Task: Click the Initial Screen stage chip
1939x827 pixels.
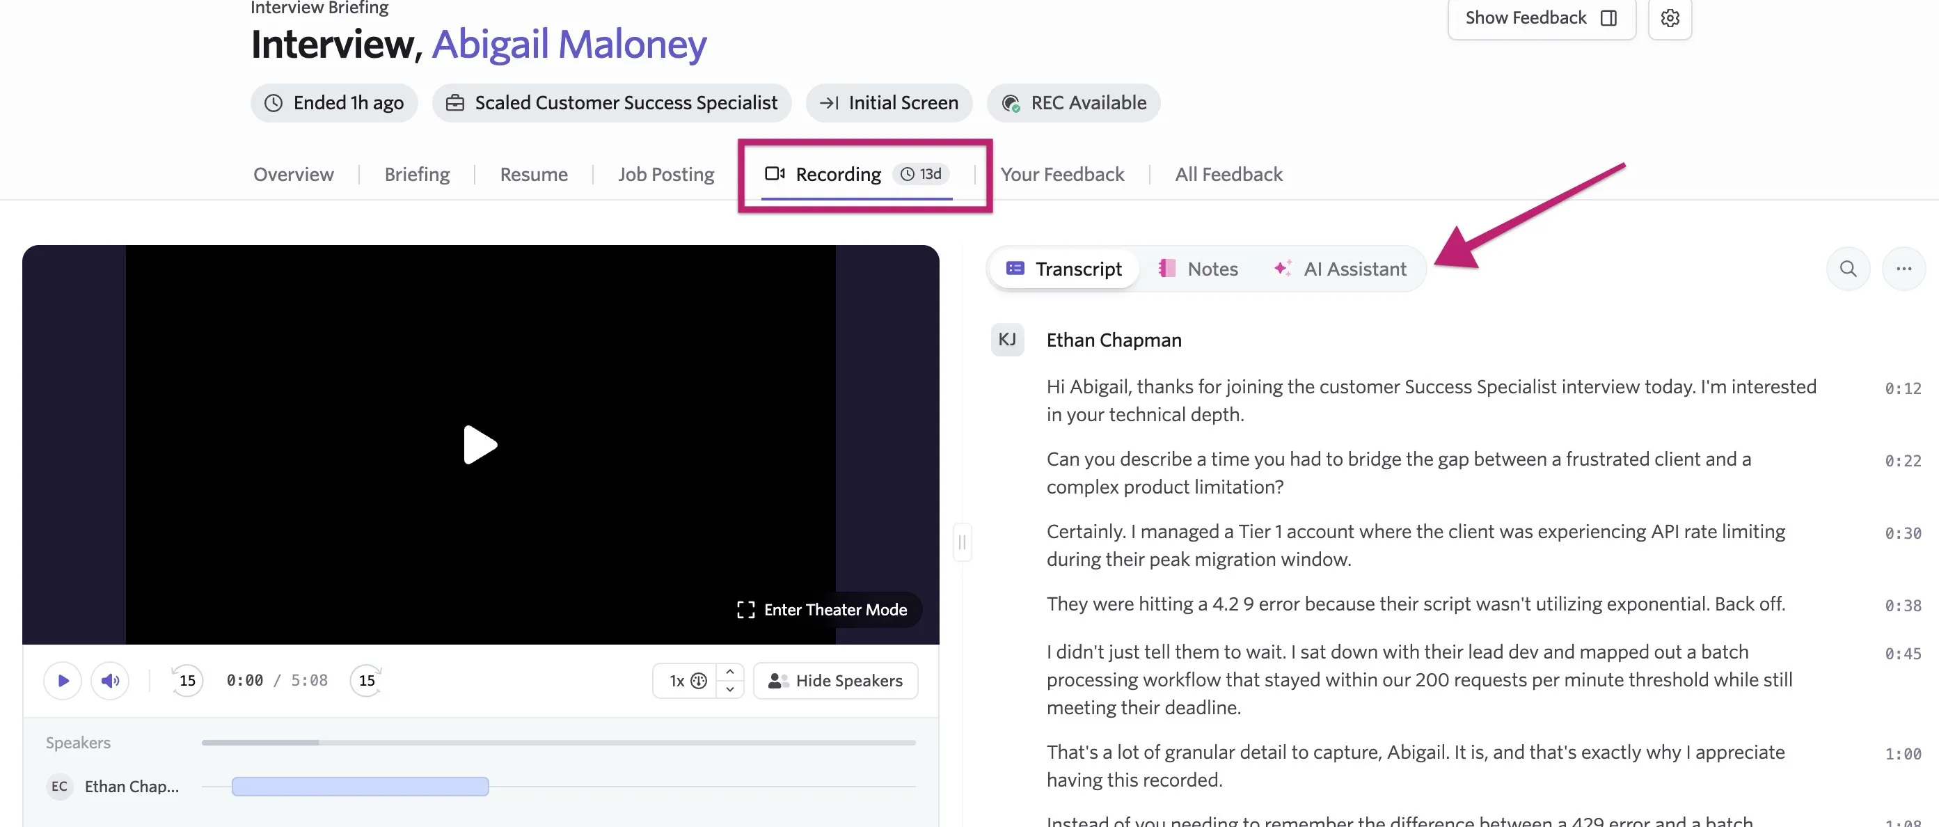Action: (x=889, y=103)
